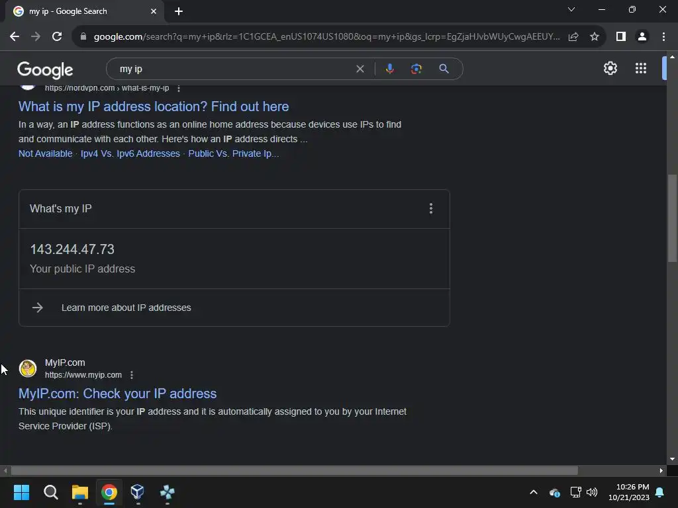Select the IP address 143.244.47.73 text
Viewport: 678px width, 508px height.
click(x=72, y=249)
